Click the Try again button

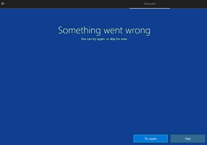point(150,139)
